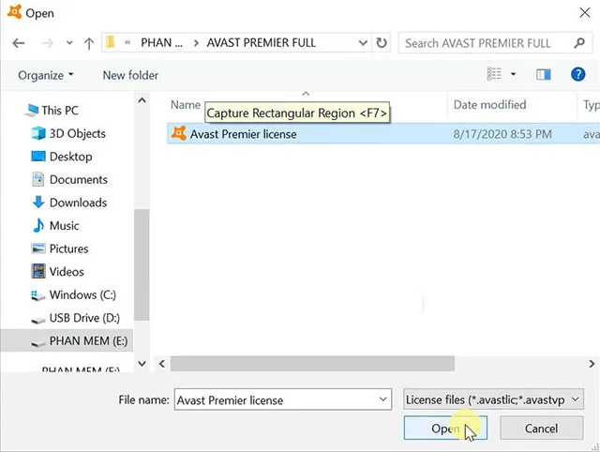Go up one folder level
Viewport: 600px width, 452px height.
pos(89,43)
